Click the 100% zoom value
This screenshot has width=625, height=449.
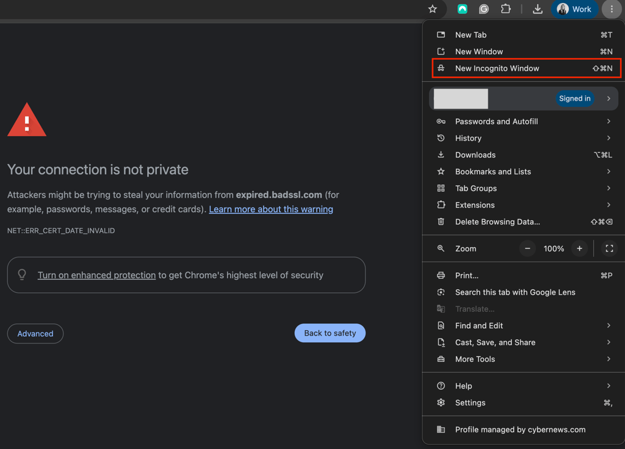554,249
